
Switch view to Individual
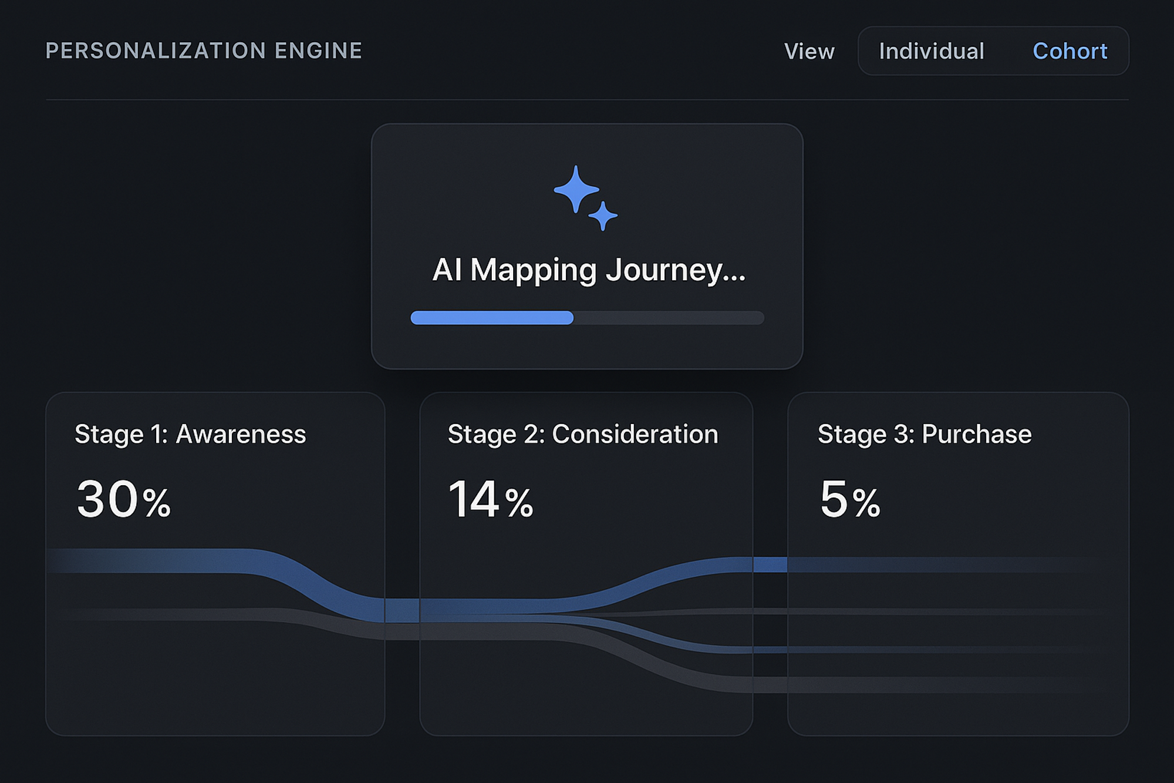tap(932, 51)
